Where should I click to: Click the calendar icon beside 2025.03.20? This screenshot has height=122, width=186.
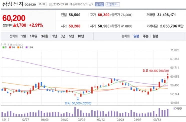51,5
